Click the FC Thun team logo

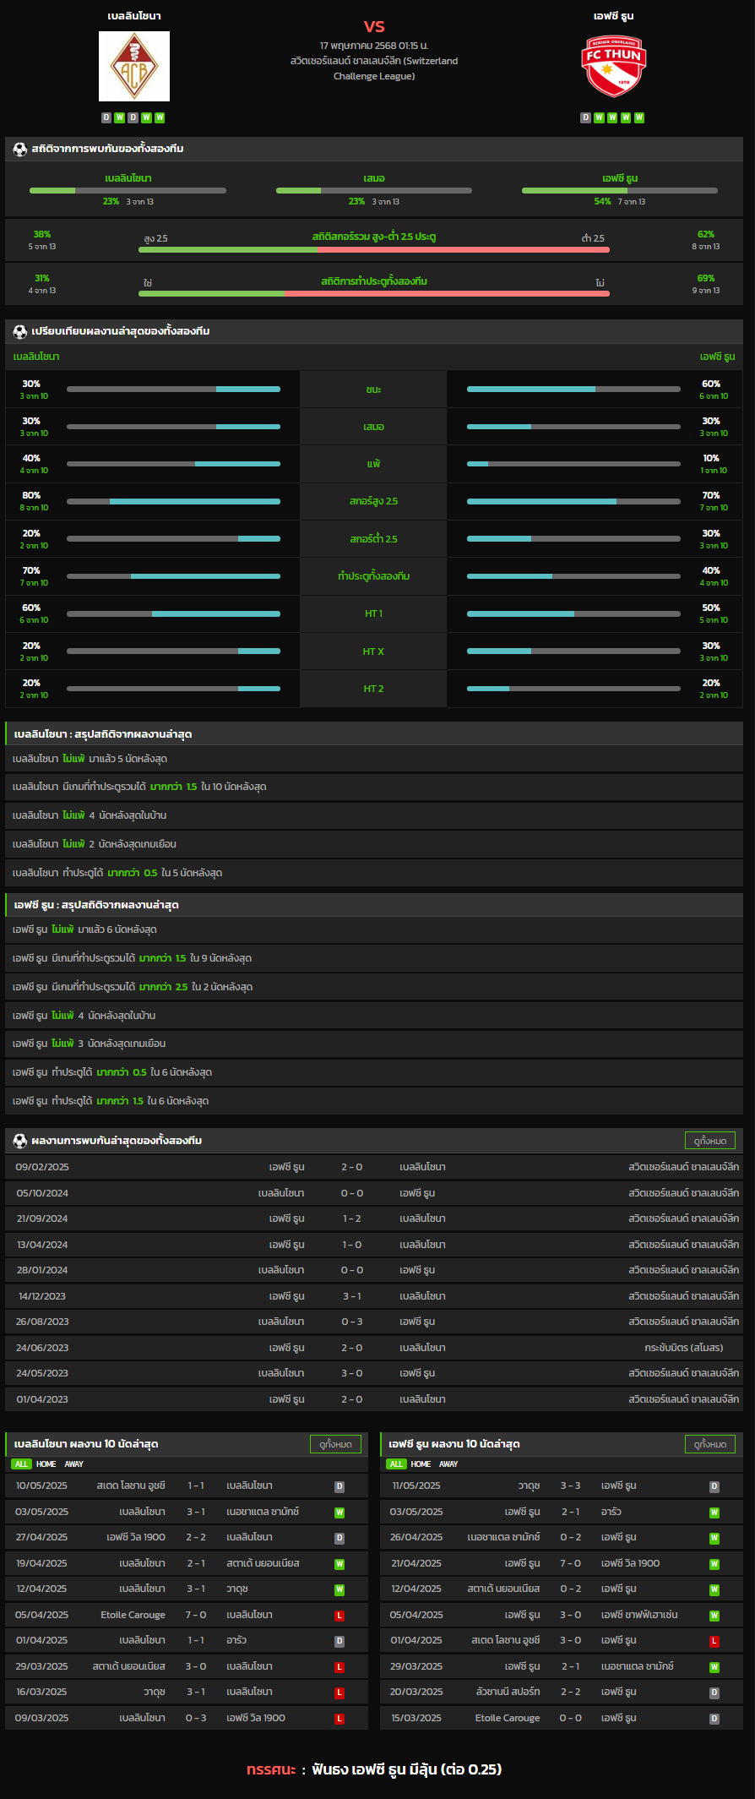click(613, 66)
